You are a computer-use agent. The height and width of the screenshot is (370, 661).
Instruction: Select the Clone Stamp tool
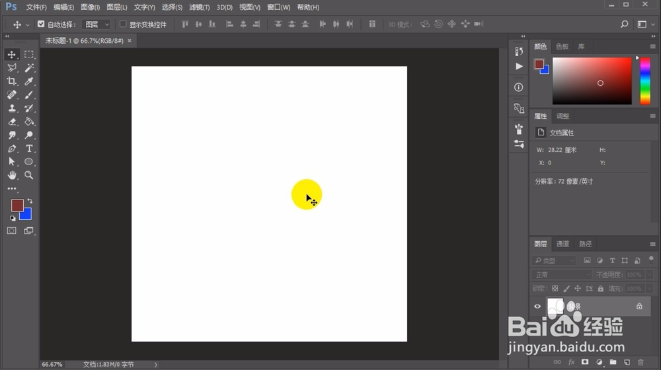[12, 108]
